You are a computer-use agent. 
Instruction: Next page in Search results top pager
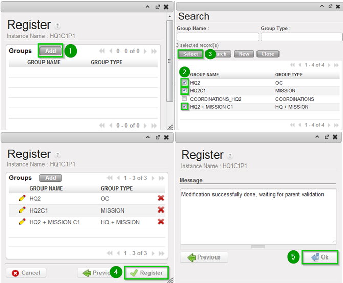click(x=329, y=65)
